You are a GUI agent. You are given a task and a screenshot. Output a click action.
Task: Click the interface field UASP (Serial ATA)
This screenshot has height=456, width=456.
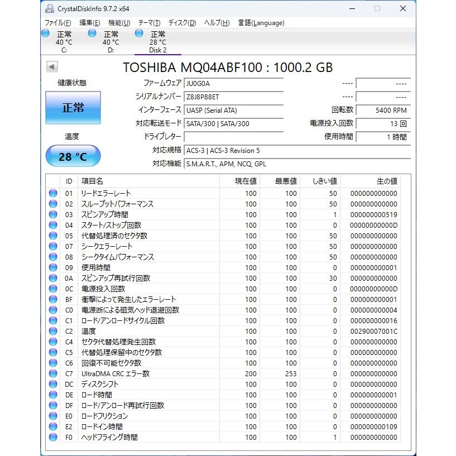(x=233, y=110)
